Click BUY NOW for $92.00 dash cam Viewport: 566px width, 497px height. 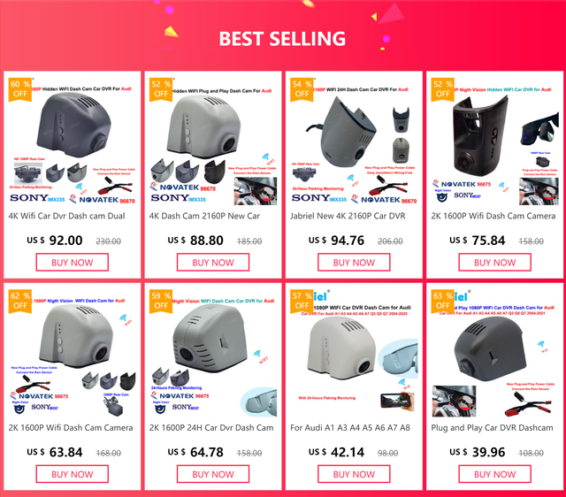[72, 262]
